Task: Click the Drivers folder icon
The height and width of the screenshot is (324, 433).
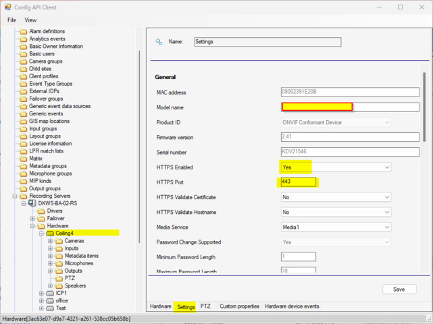Action: pos(41,211)
